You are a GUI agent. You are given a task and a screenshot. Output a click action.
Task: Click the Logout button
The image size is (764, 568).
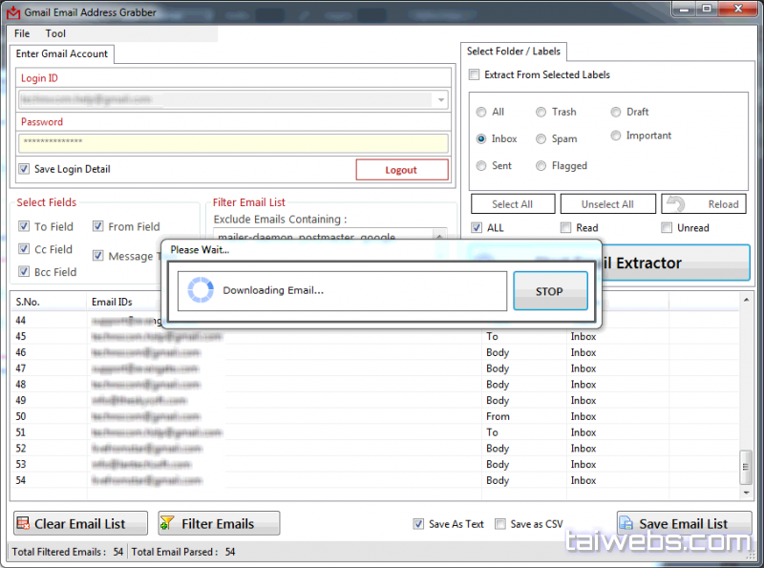pyautogui.click(x=401, y=170)
